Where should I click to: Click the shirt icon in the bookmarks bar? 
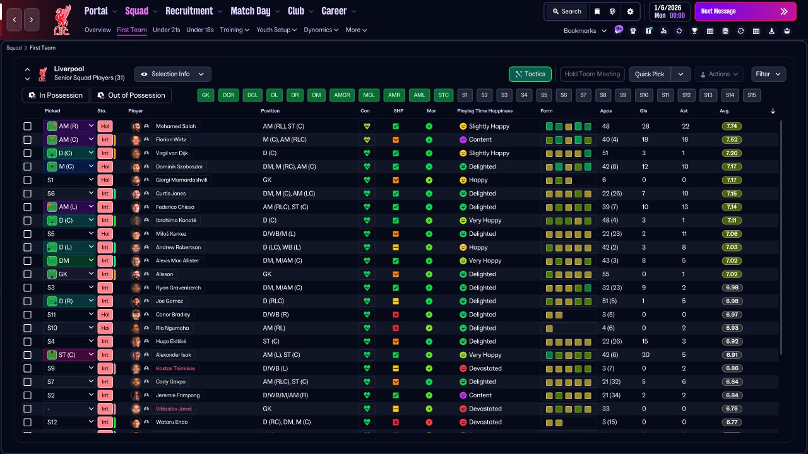[x=633, y=30]
